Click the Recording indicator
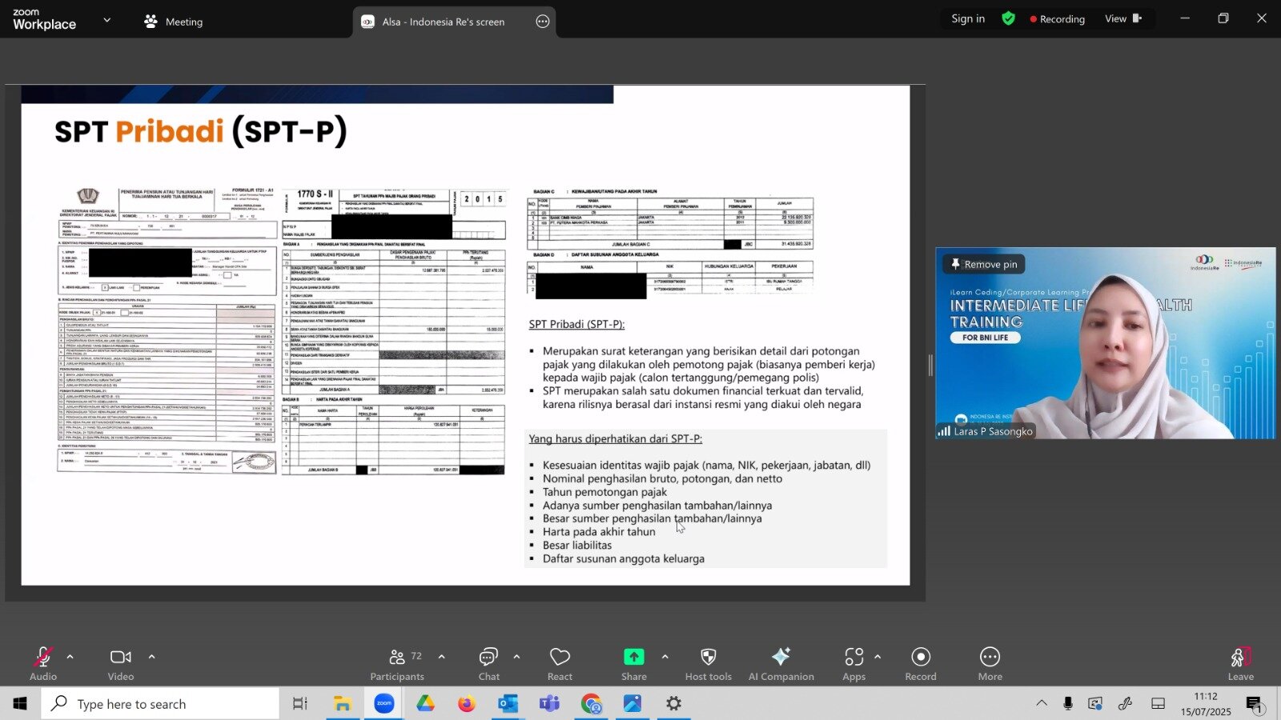This screenshot has height=720, width=1281. point(1058,18)
